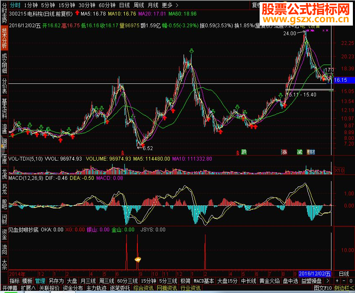The width and height of the screenshot is (355, 293).
Task: Open the 模板 template menu
Action: tap(27, 281)
